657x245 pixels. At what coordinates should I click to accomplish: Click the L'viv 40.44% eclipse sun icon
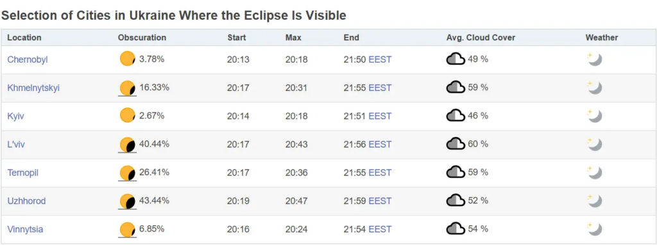128,145
